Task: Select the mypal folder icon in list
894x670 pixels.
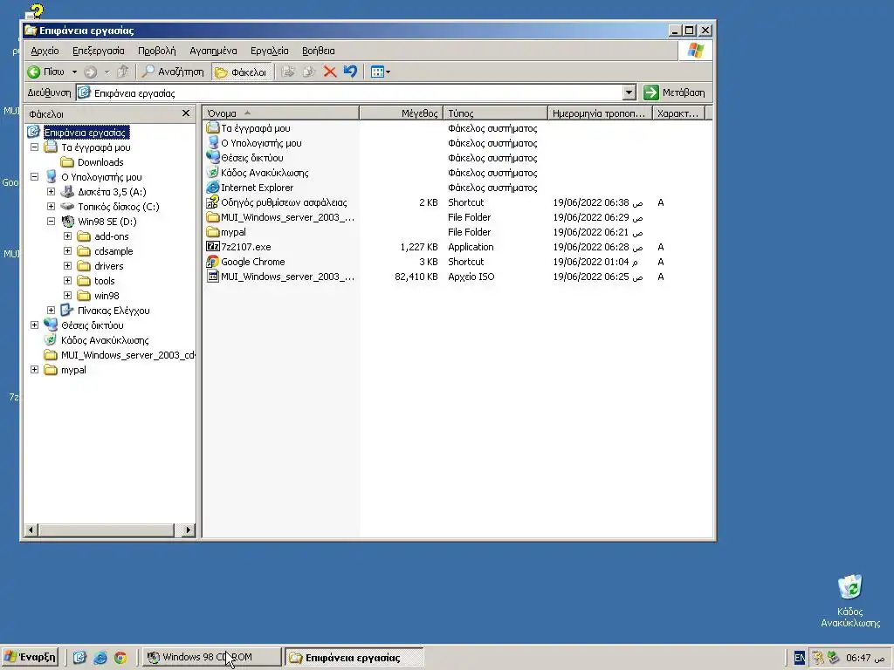Action: pos(213,232)
